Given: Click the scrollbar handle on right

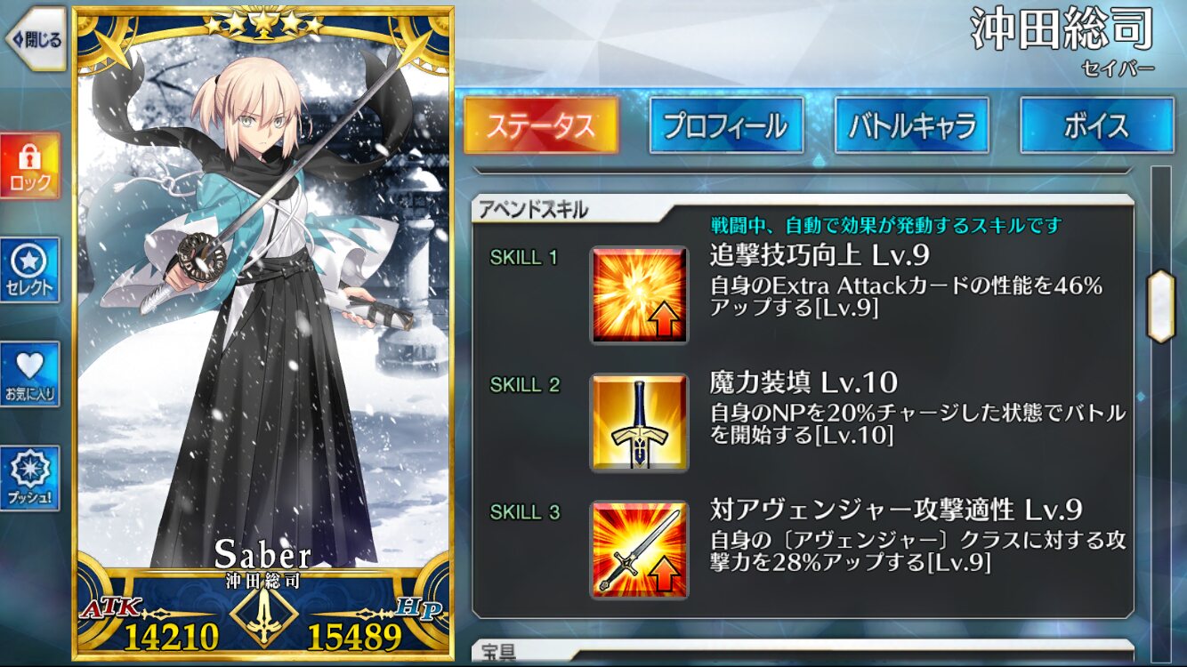Looking at the screenshot, I should point(1161,307).
